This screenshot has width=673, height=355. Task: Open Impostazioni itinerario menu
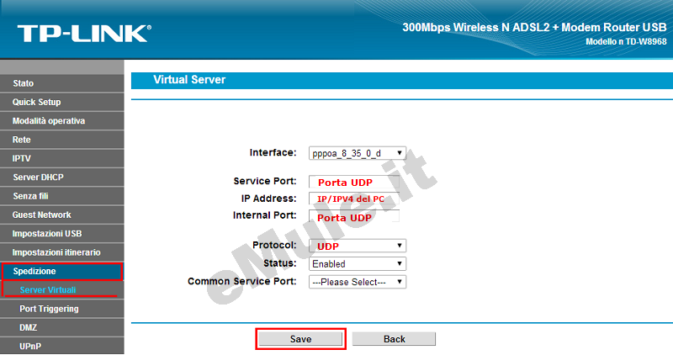(x=61, y=252)
